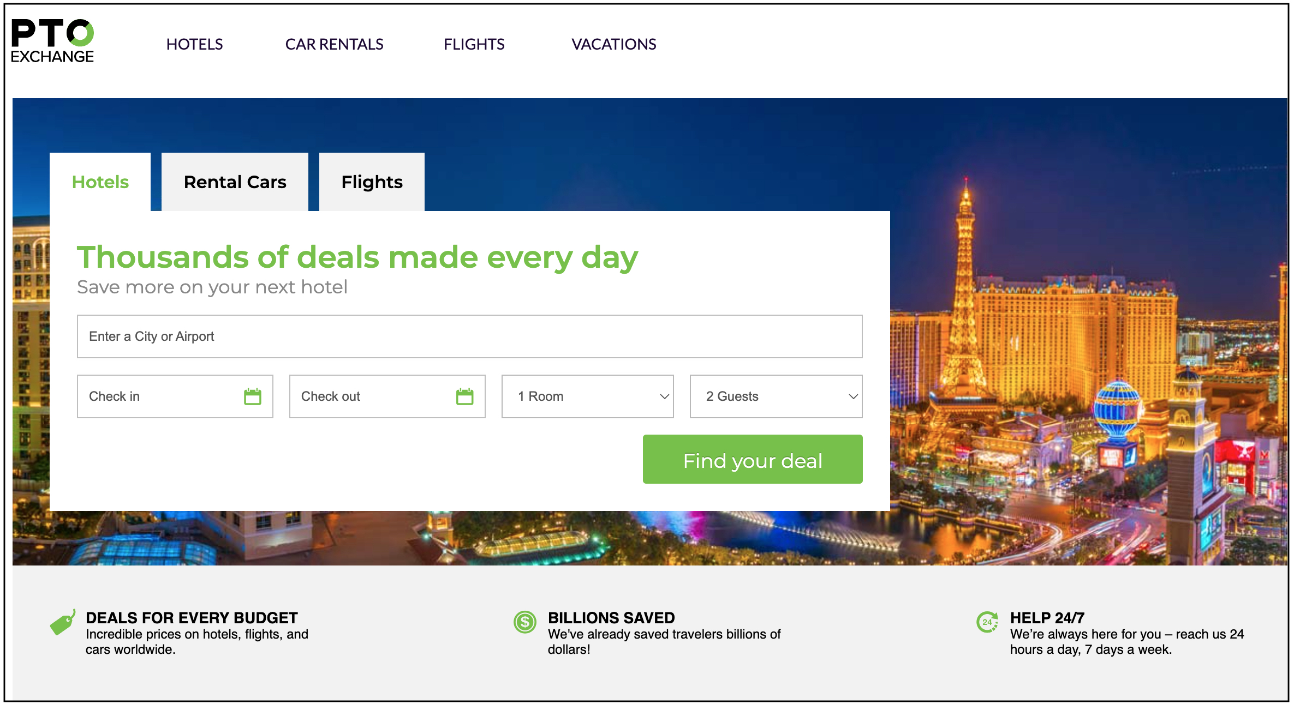Image resolution: width=1300 pixels, height=710 pixels.
Task: Open CAR RENTALS in the top navigation
Action: 333,44
